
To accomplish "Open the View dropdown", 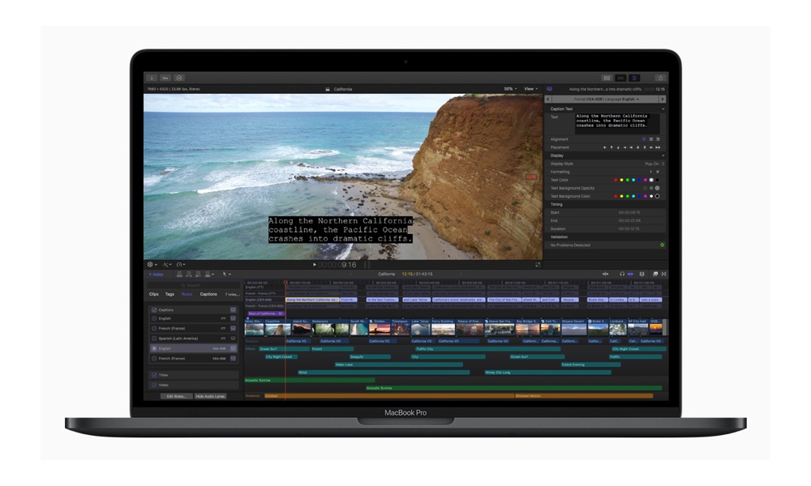I will (x=530, y=89).
